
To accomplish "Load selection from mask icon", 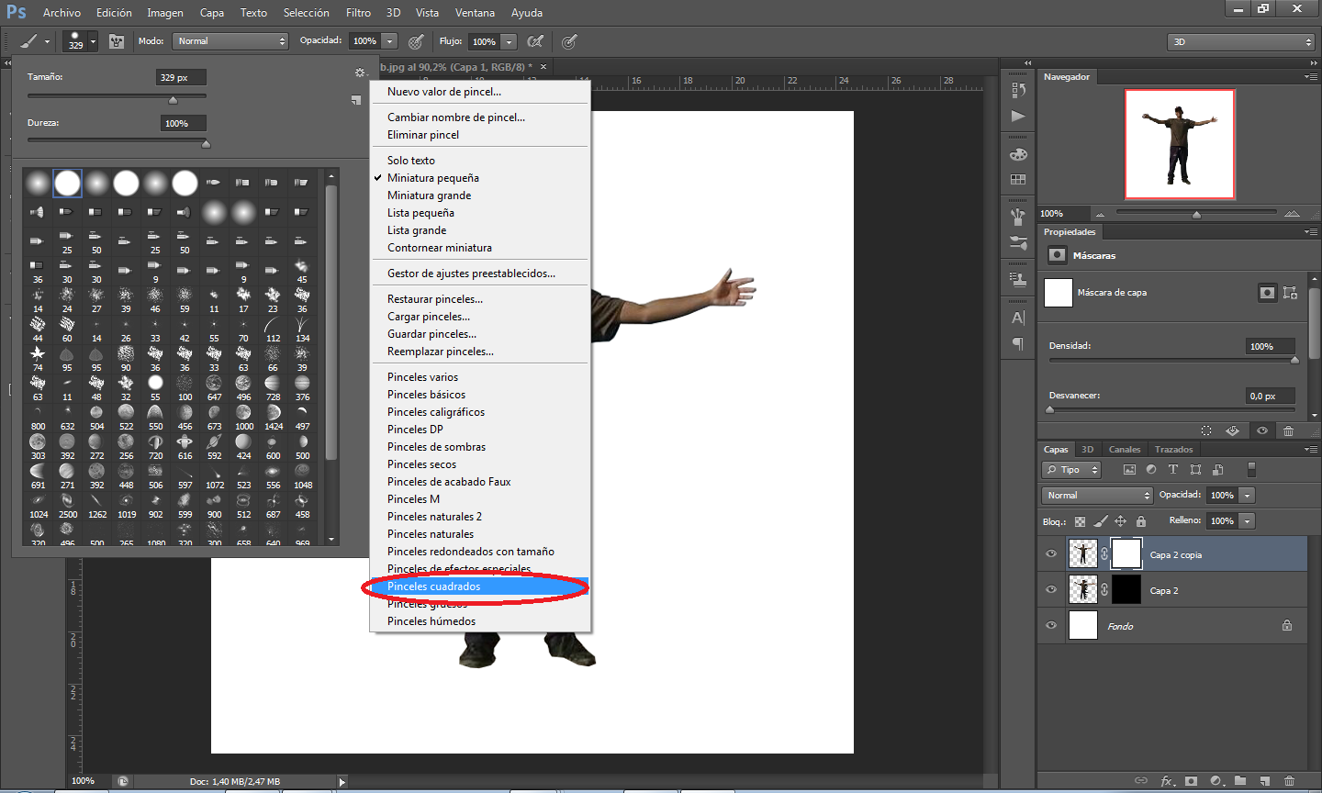I will pos(1206,430).
